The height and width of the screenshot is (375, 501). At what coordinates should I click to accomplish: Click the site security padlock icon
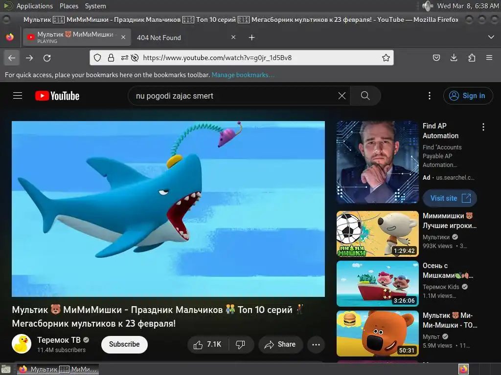pos(111,58)
